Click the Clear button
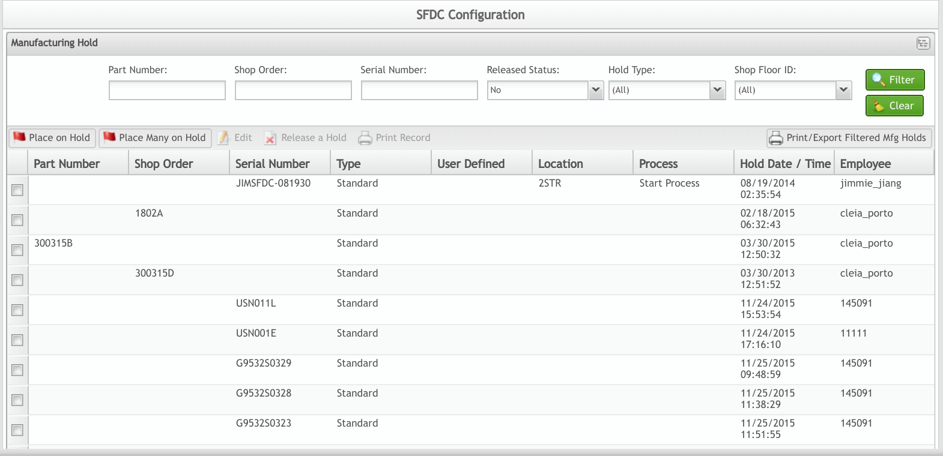This screenshot has width=943, height=456. point(894,106)
